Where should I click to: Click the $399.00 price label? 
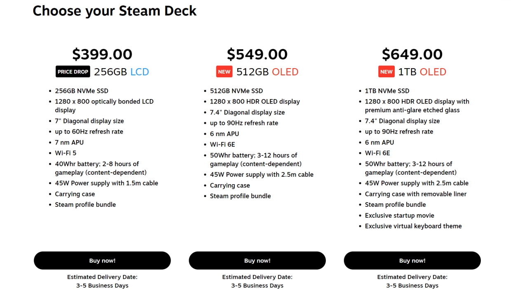point(102,54)
